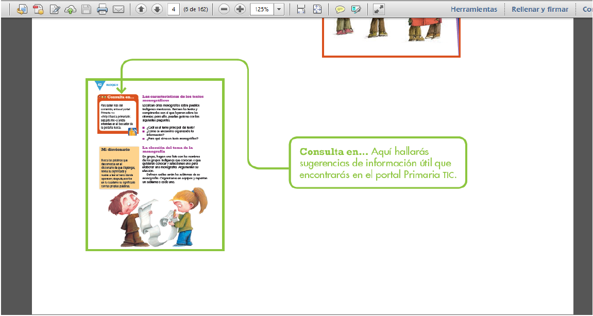
Task: Go to previous page up arrow
Action: point(141,9)
